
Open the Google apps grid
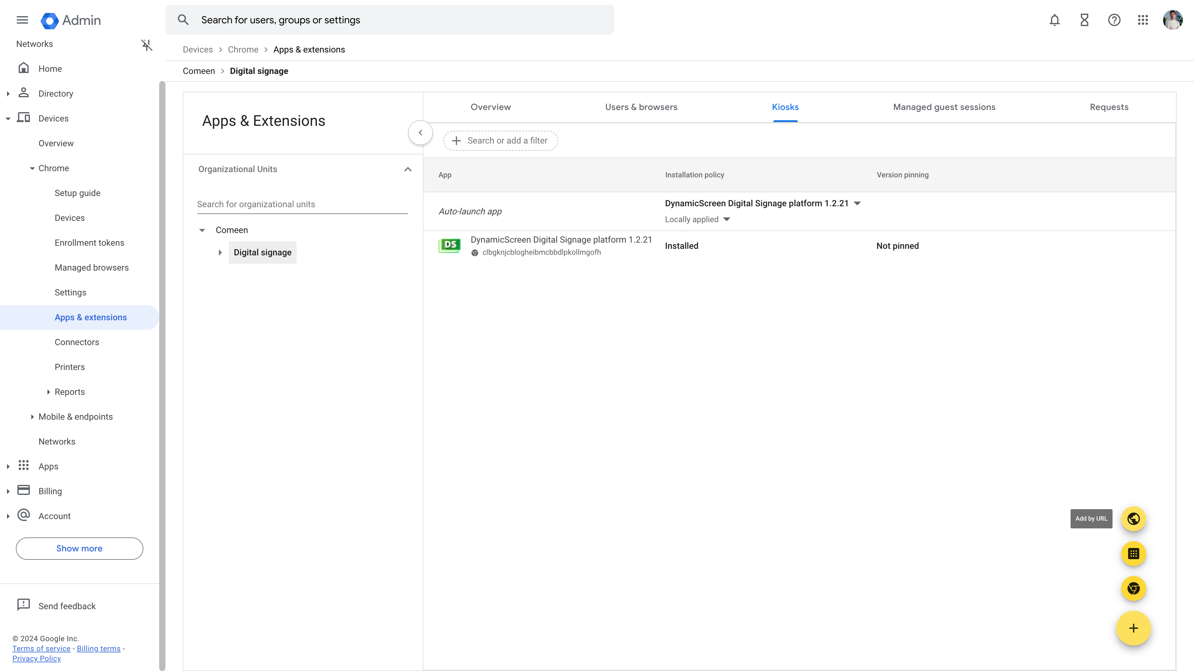(1143, 20)
